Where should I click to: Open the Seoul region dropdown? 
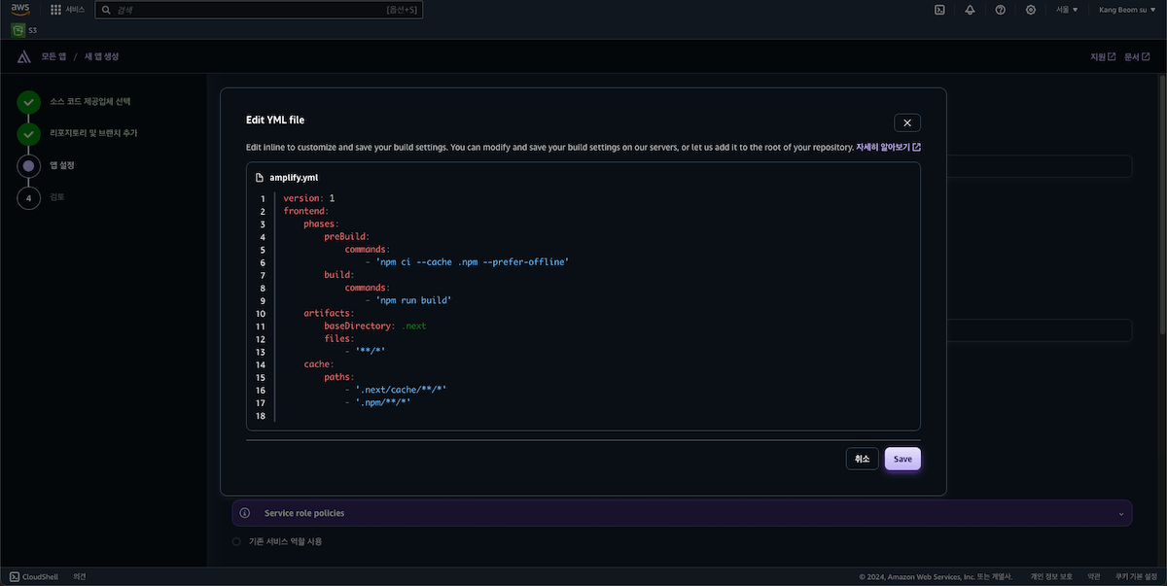(x=1067, y=10)
